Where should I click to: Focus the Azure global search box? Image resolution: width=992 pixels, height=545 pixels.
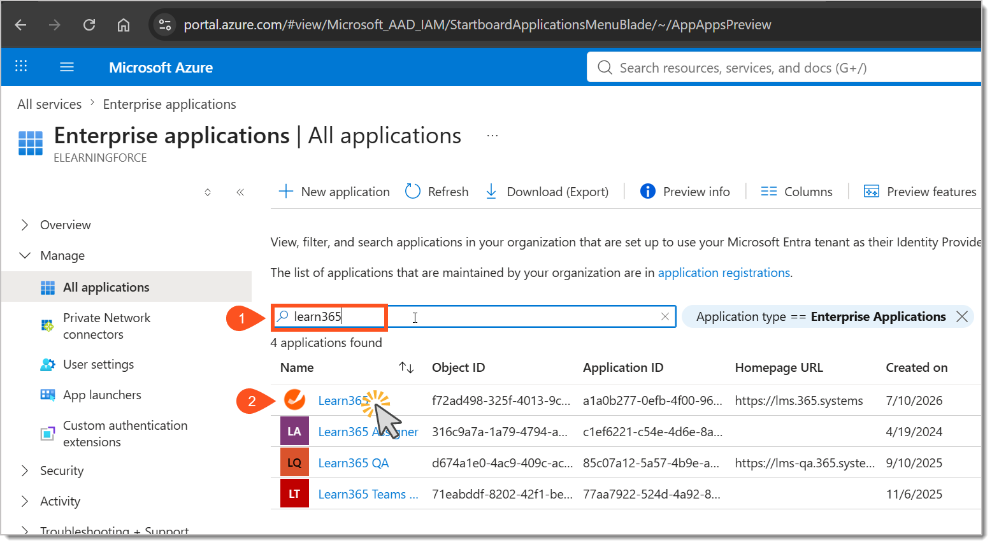click(x=784, y=67)
